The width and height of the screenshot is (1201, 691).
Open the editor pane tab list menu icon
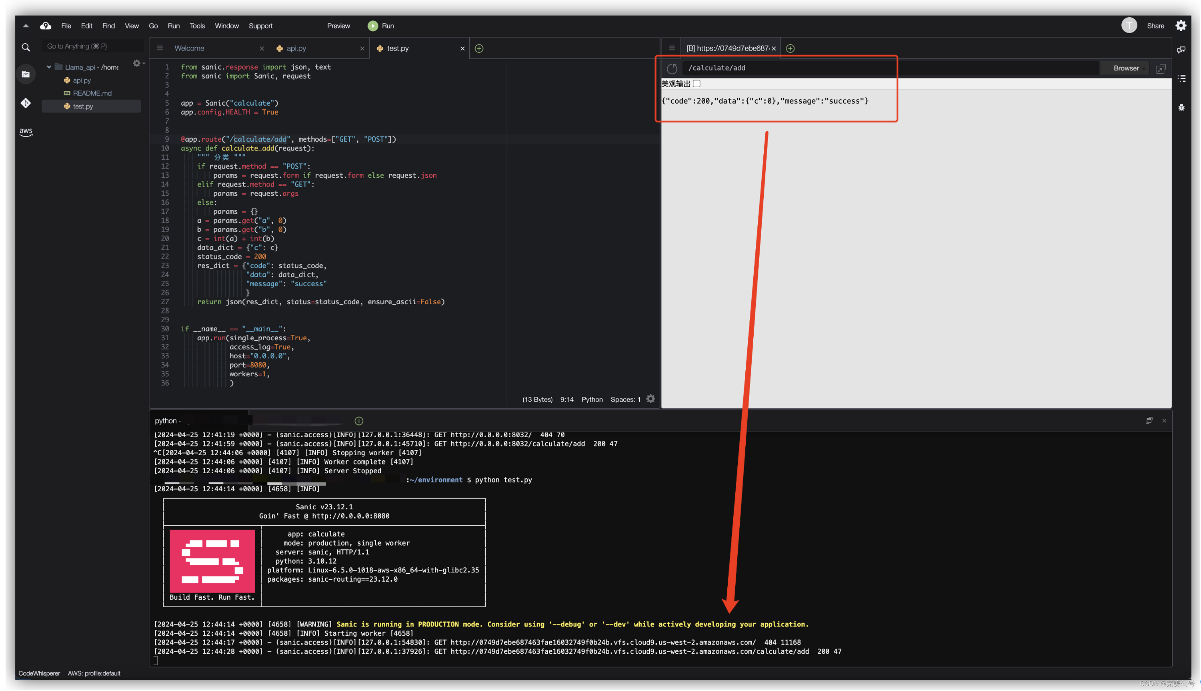160,48
